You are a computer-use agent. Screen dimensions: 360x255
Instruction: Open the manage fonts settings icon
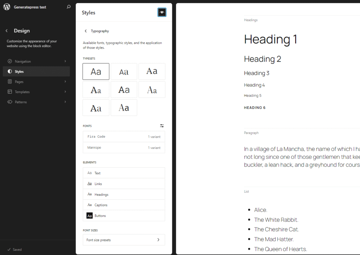coord(162,126)
